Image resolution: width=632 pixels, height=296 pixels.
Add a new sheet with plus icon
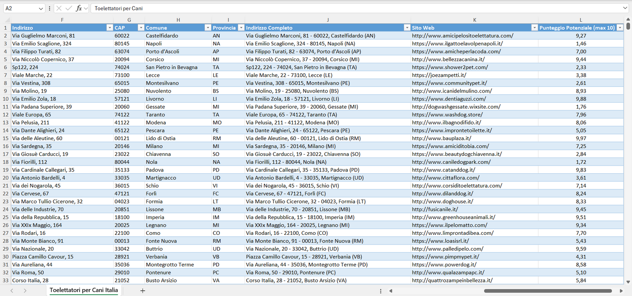point(143,291)
